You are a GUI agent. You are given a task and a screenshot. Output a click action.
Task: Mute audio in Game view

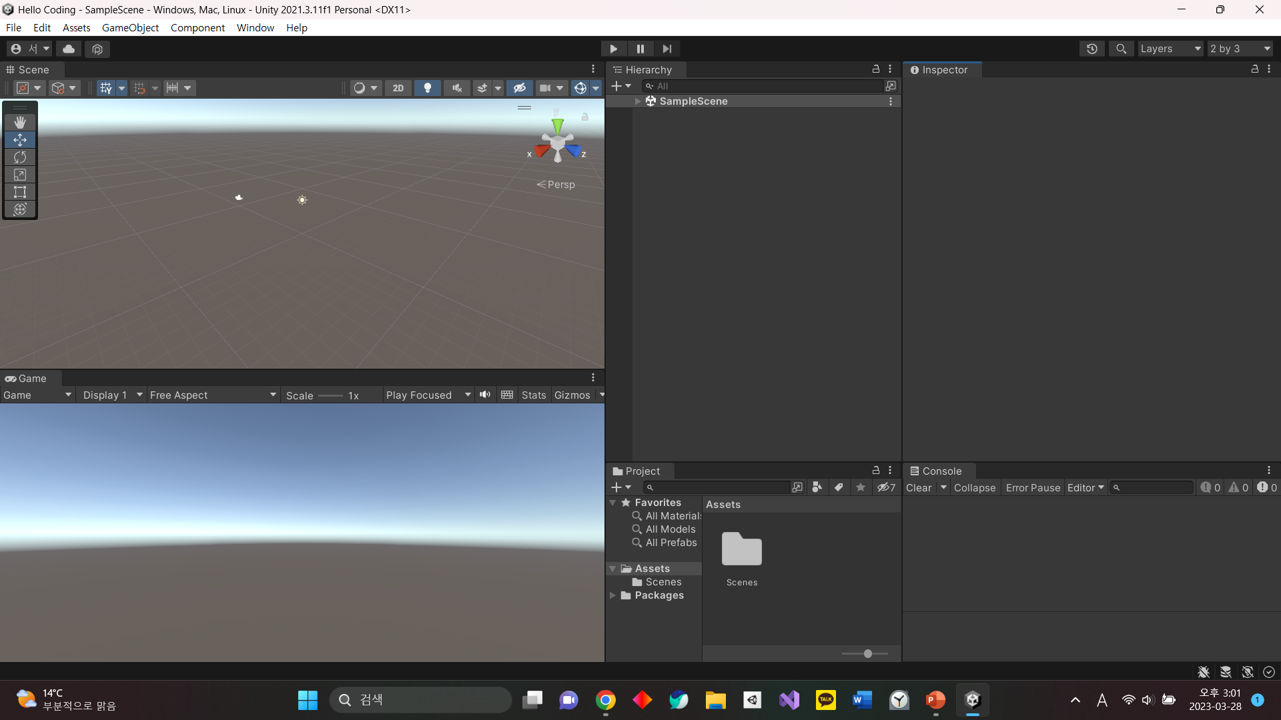[x=485, y=395]
